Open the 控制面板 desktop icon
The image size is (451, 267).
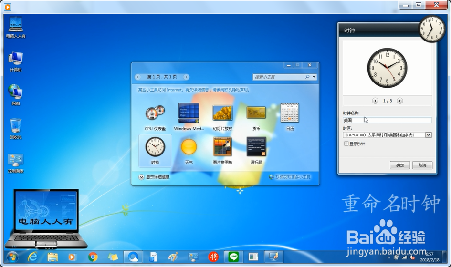click(16, 163)
